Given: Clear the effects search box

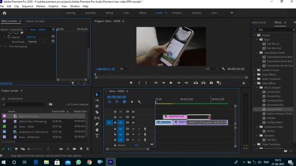Looking at the screenshot, I should pyautogui.click(x=294, y=30).
